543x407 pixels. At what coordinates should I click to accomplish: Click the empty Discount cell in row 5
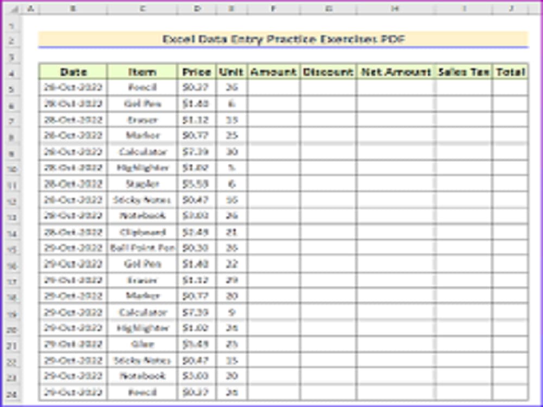pyautogui.click(x=328, y=87)
